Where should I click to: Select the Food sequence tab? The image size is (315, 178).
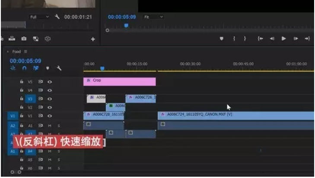[16, 52]
